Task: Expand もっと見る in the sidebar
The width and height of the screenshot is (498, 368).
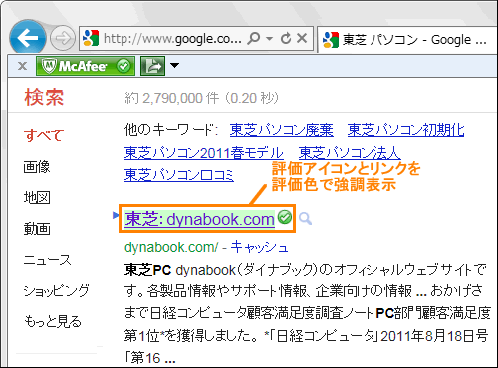Action: [53, 321]
